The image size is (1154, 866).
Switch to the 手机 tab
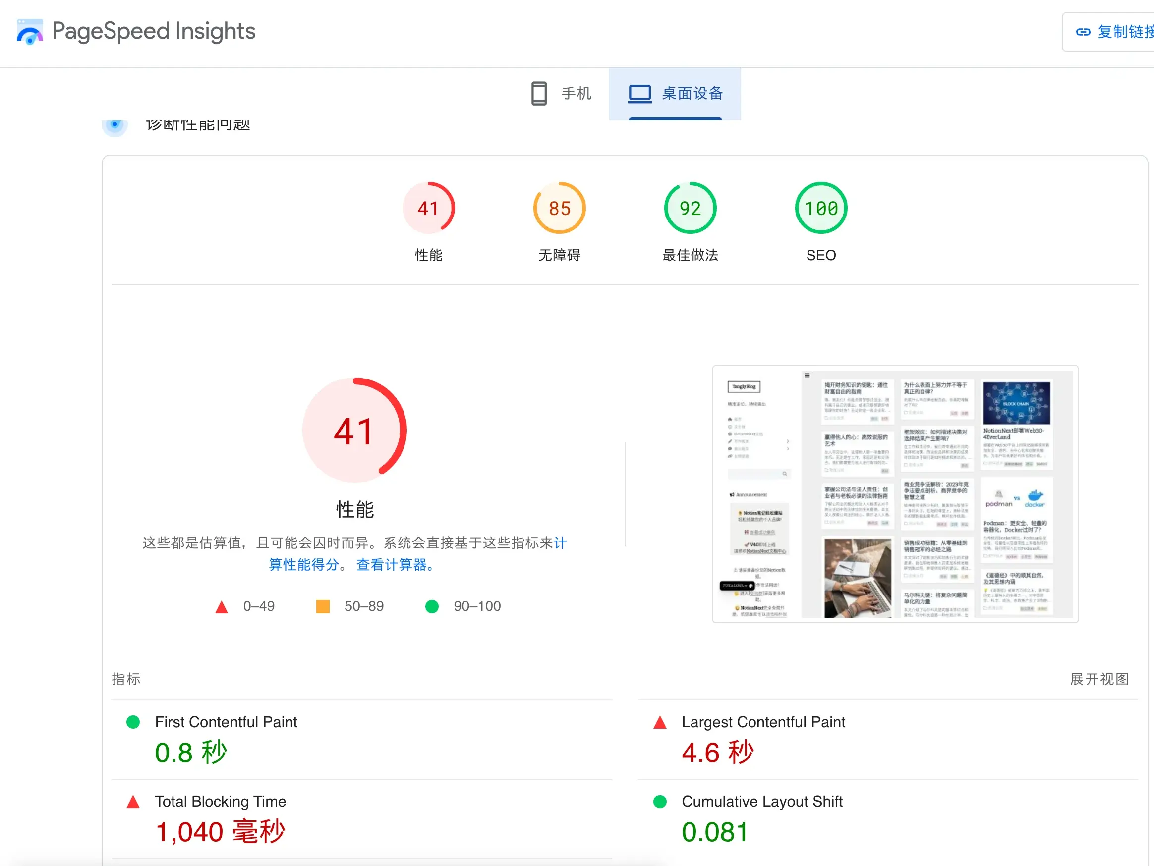click(576, 93)
